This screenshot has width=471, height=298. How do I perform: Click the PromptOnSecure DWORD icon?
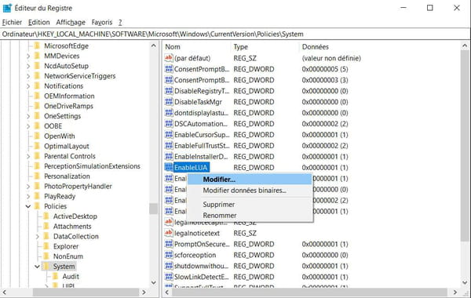point(169,244)
